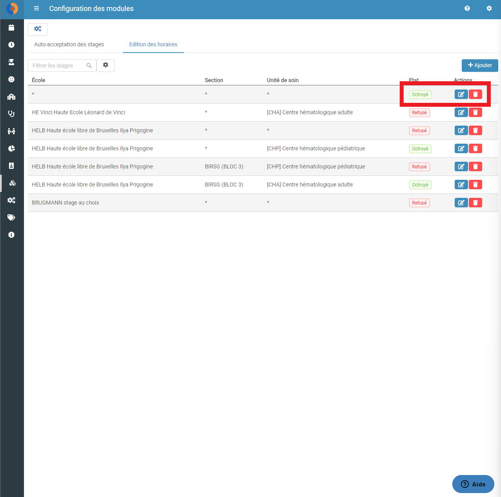Click the application logo
Image resolution: width=501 pixels, height=497 pixels.
point(12,9)
